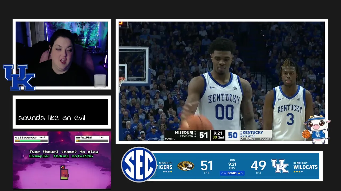Click Missouri record "11-3 (1-0)"

[x=186, y=136]
